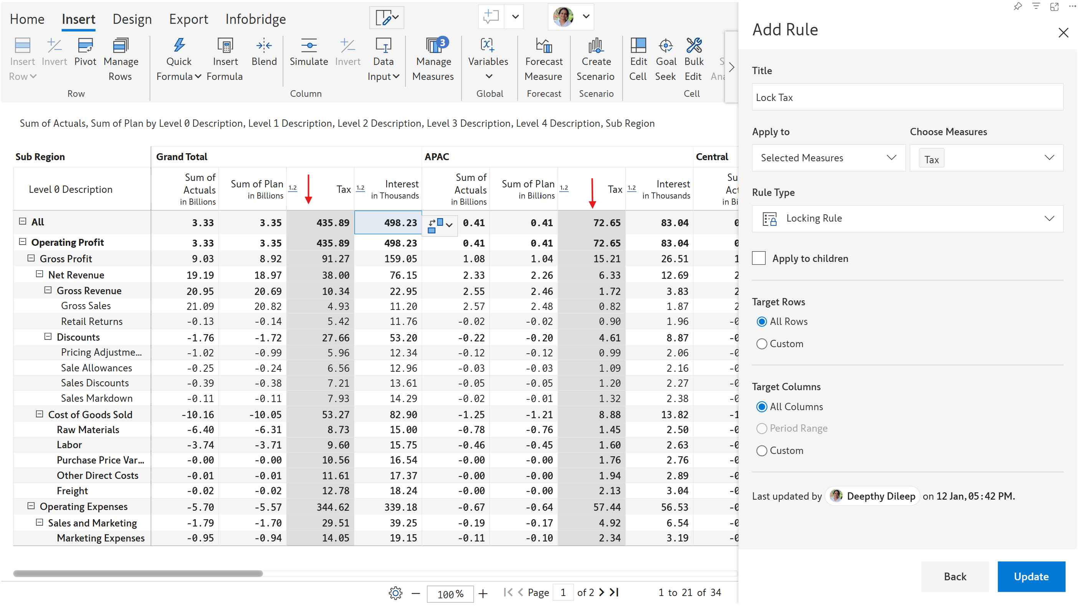Screen dimensions: 1078x606
Task: Switch to the Design tab
Action: [x=132, y=19]
